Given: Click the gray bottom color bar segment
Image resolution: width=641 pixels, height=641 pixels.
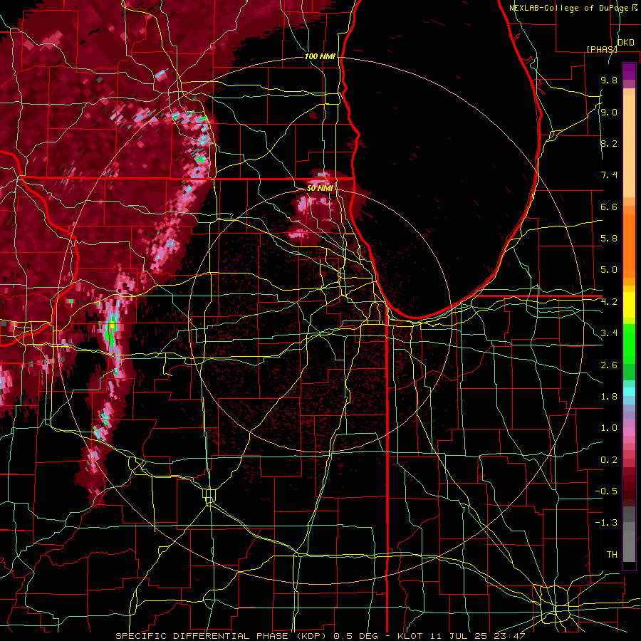Looking at the screenshot, I should (x=629, y=546).
